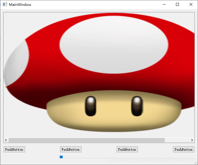Close the MainWindow window
The image size is (198, 165).
(x=191, y=4)
